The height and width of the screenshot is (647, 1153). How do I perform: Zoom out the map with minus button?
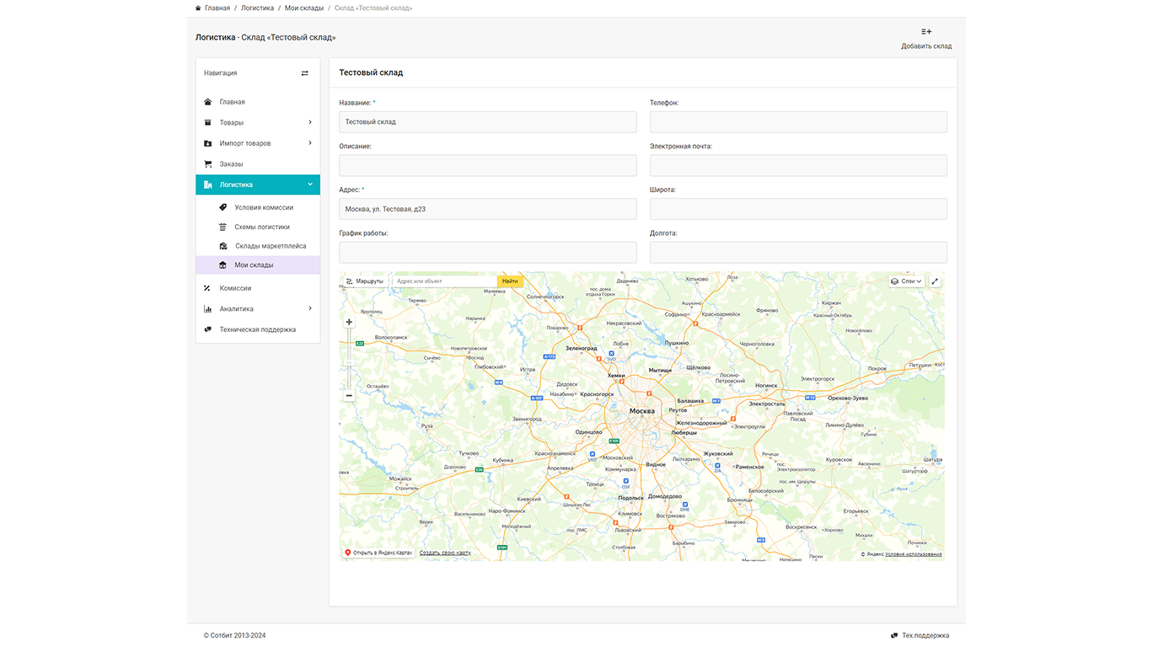coord(349,395)
